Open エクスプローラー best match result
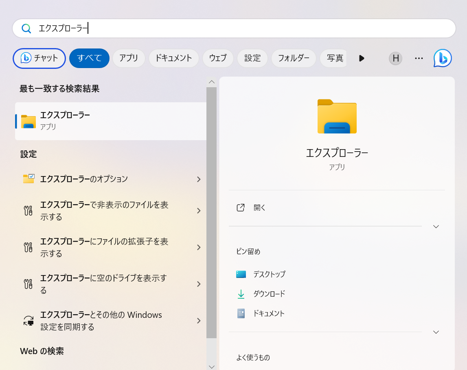Viewport: 467px width, 370px height. click(110, 121)
